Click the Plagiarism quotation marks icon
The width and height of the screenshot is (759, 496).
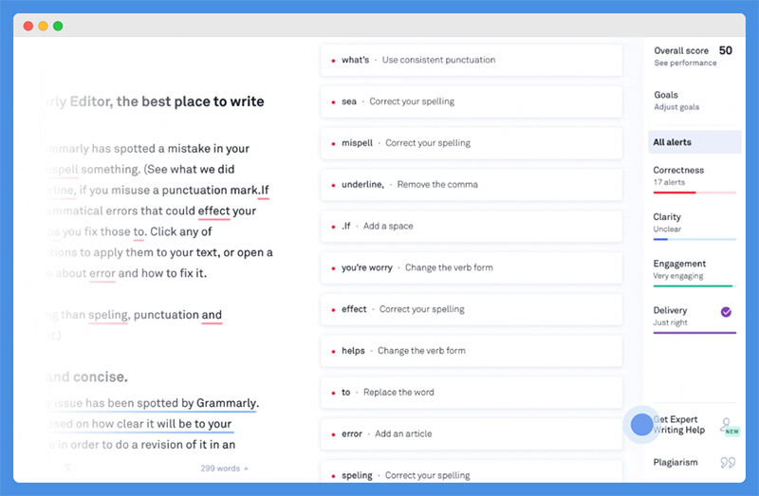pos(728,463)
